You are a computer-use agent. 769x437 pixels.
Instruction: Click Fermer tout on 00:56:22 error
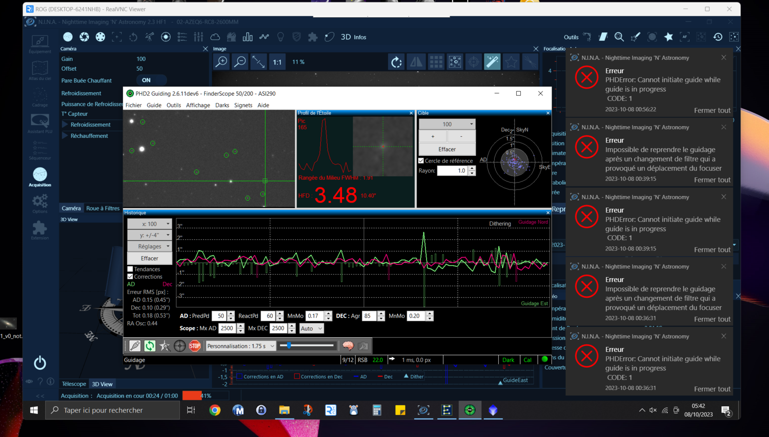click(x=712, y=110)
